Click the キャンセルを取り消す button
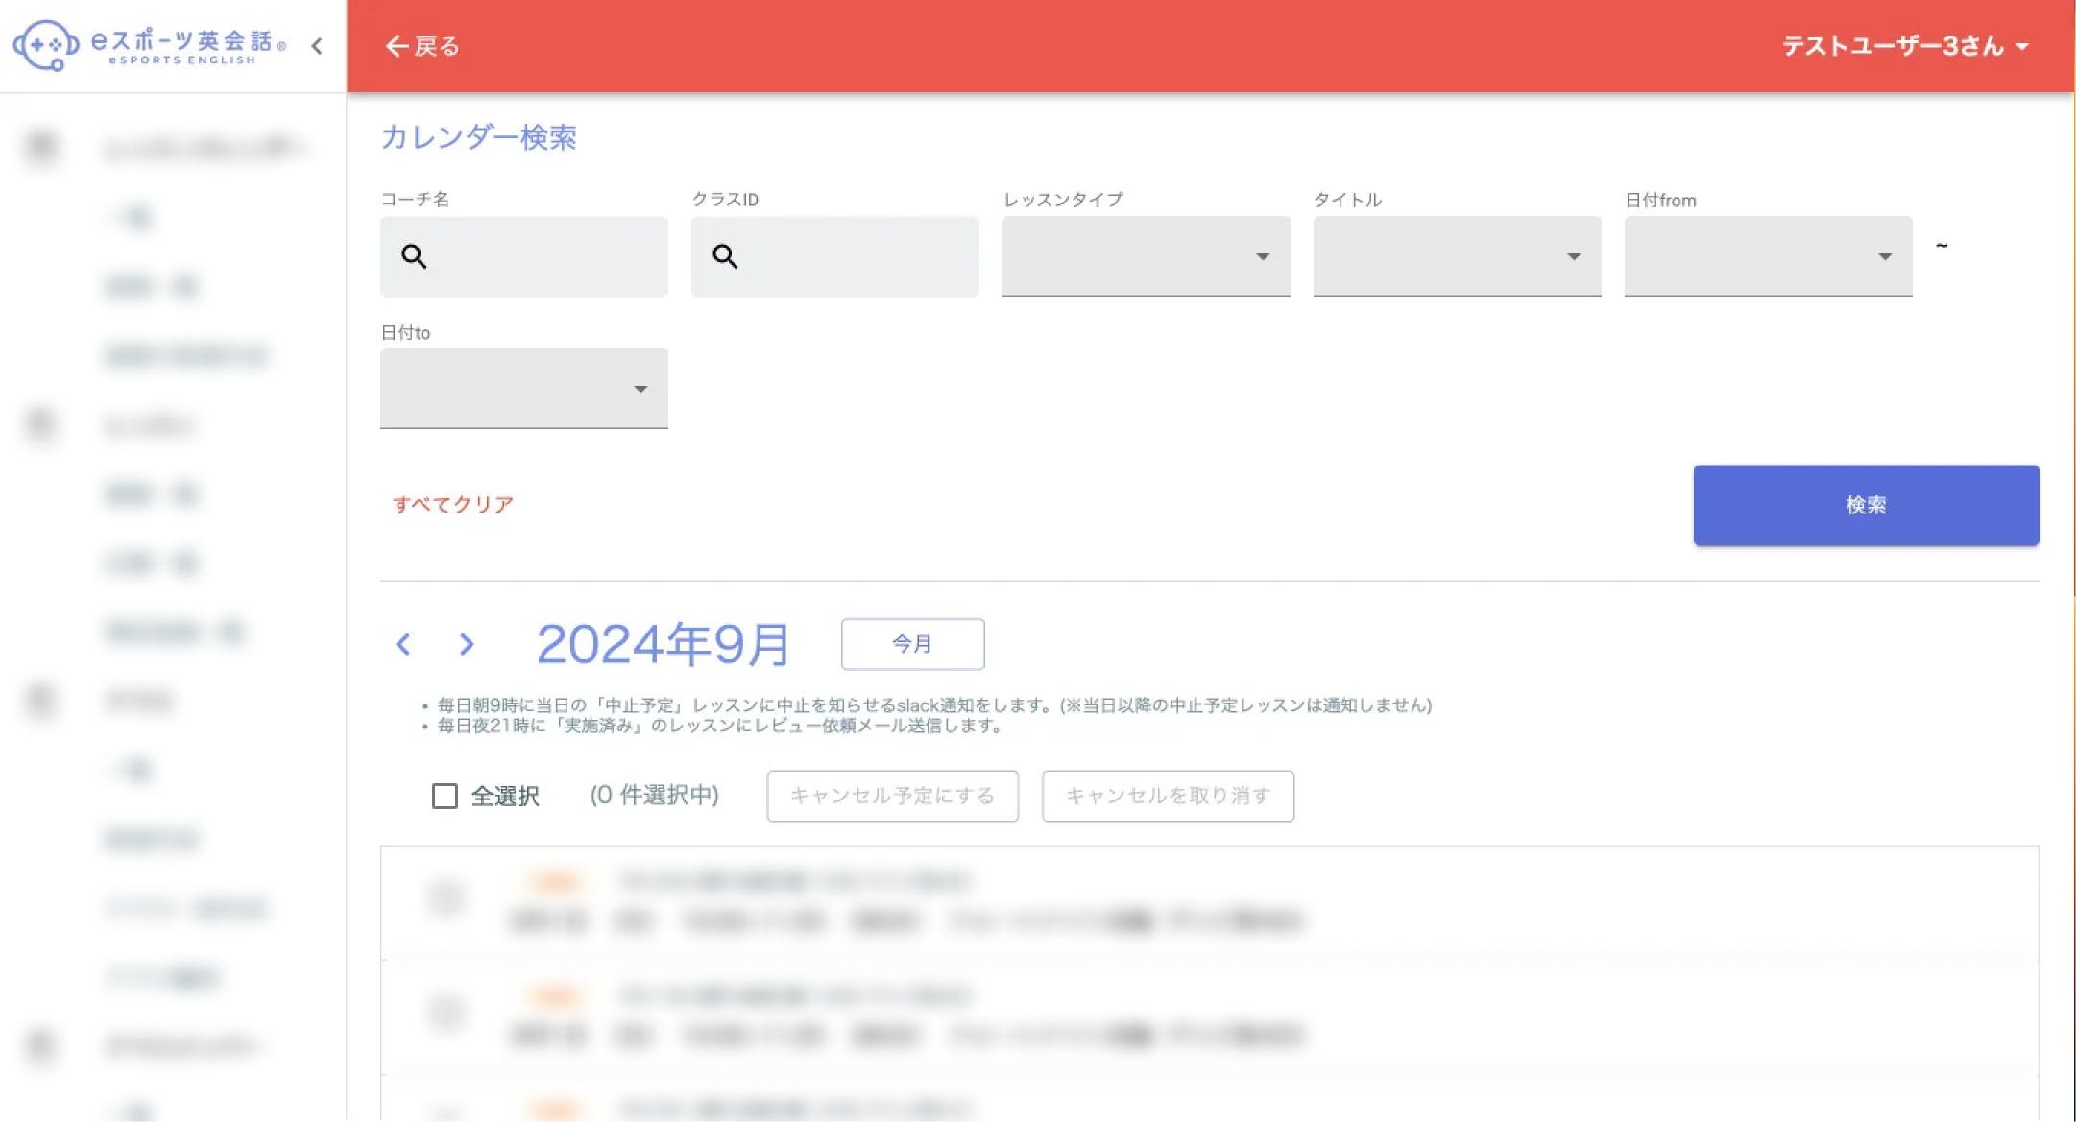 [1169, 796]
